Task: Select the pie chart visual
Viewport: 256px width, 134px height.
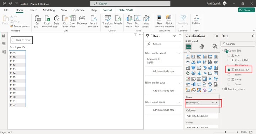Action: [x=204, y=68]
